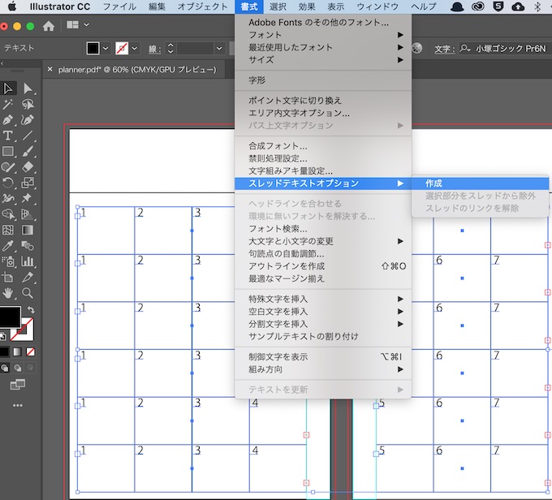The image size is (552, 500).
Task: Select the Gradient tool
Action: coord(28,230)
